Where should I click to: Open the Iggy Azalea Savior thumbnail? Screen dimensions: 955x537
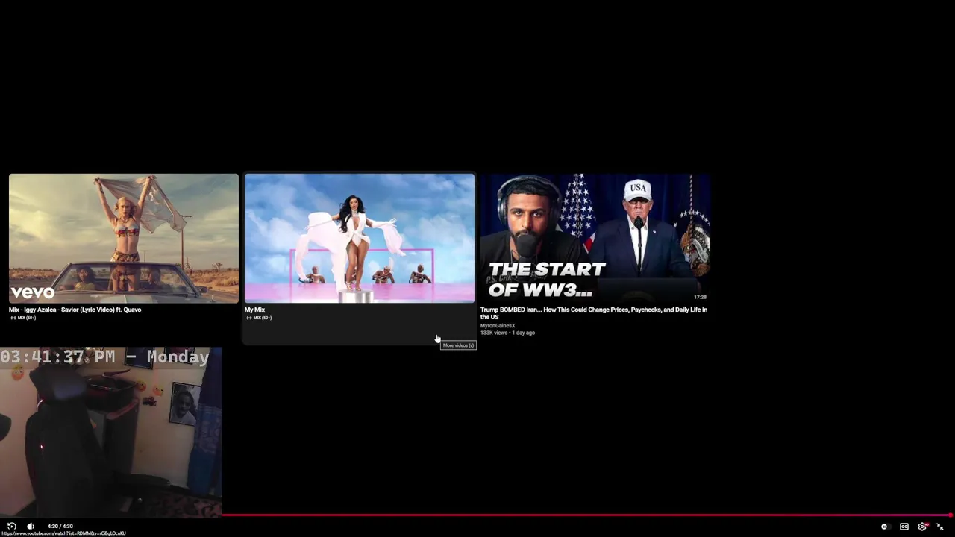pyautogui.click(x=124, y=239)
